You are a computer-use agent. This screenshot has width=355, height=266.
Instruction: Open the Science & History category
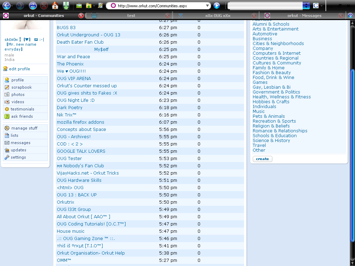tap(271, 141)
